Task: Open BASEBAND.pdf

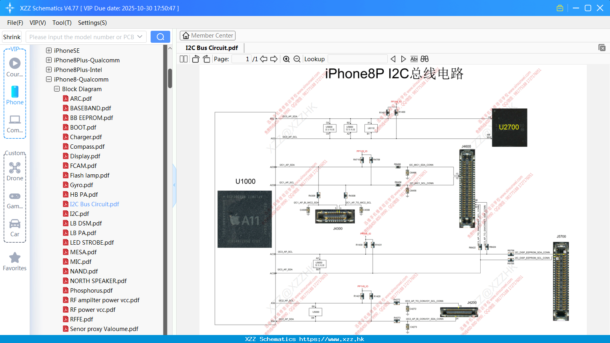Action: point(91,108)
